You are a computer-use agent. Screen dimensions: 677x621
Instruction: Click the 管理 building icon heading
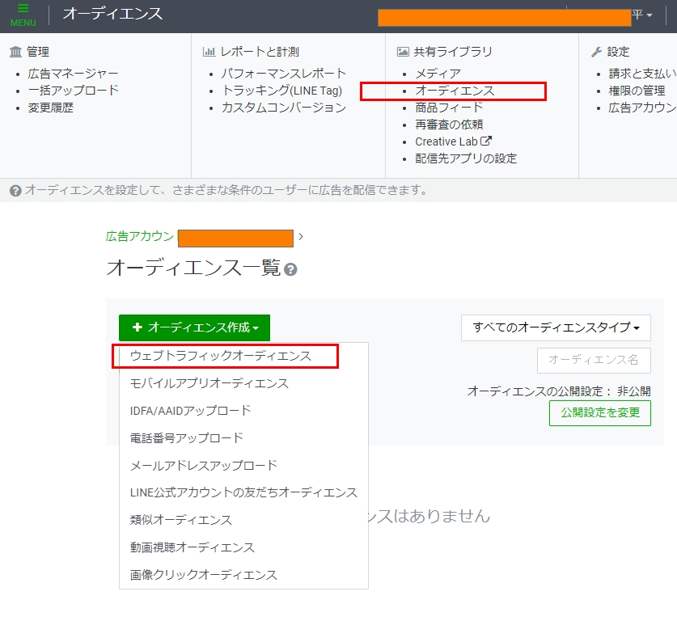click(x=16, y=52)
